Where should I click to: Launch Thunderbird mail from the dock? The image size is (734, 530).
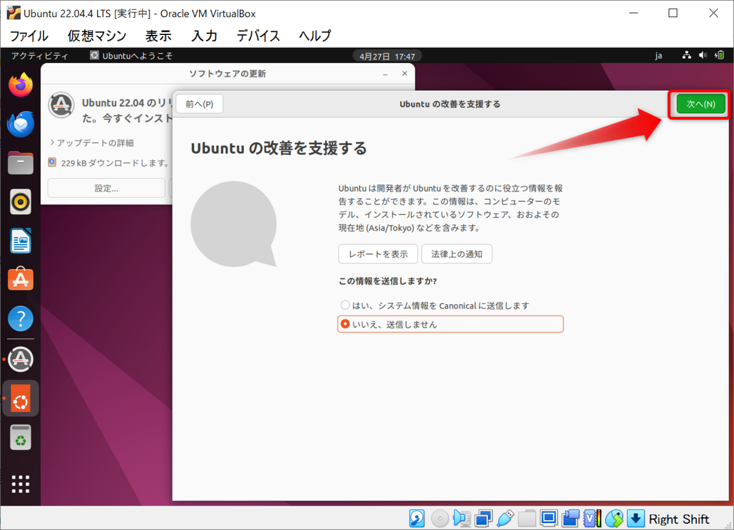point(21,124)
